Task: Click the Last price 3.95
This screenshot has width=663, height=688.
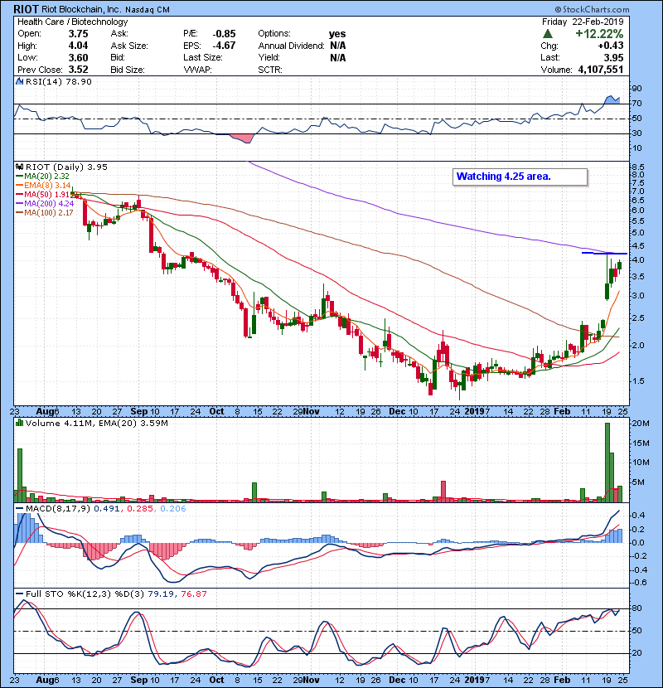Action: click(613, 57)
